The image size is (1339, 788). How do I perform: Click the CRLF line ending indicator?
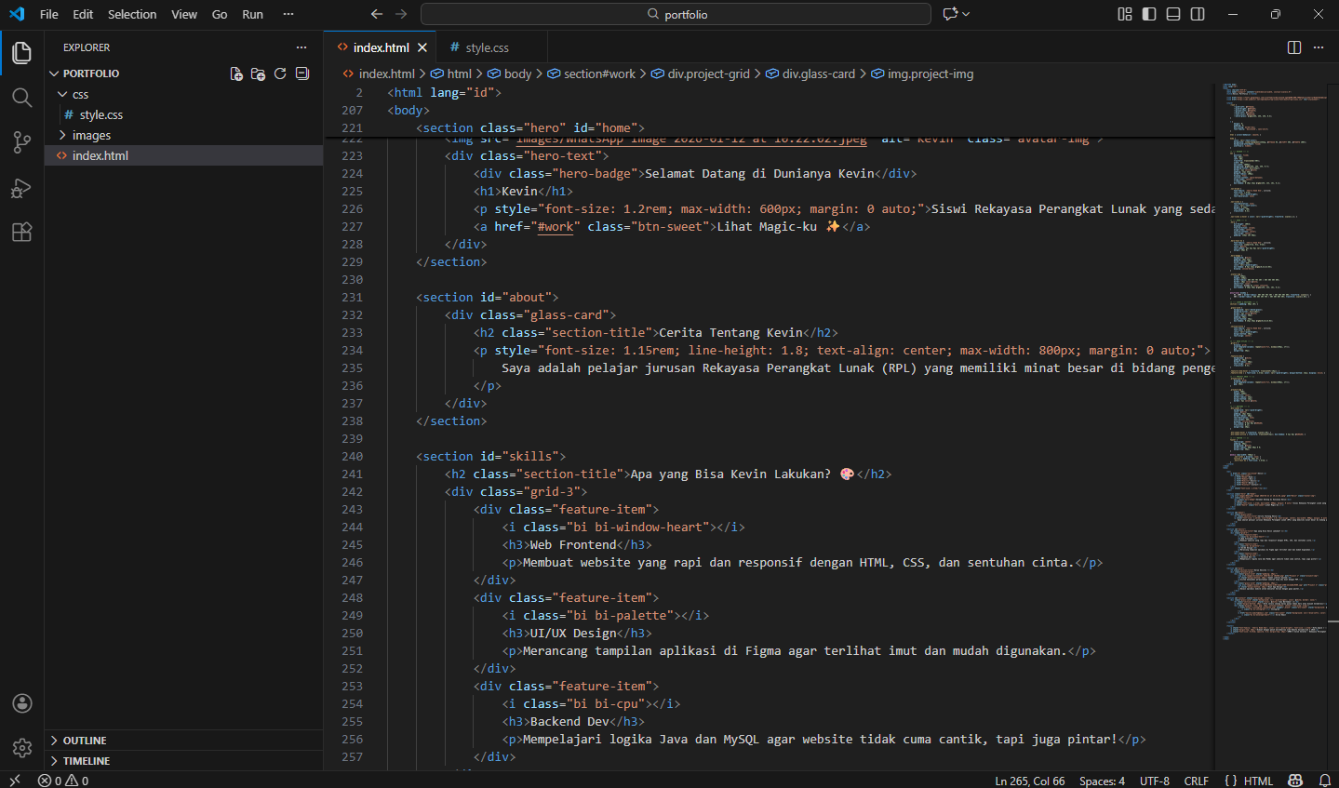click(x=1196, y=781)
